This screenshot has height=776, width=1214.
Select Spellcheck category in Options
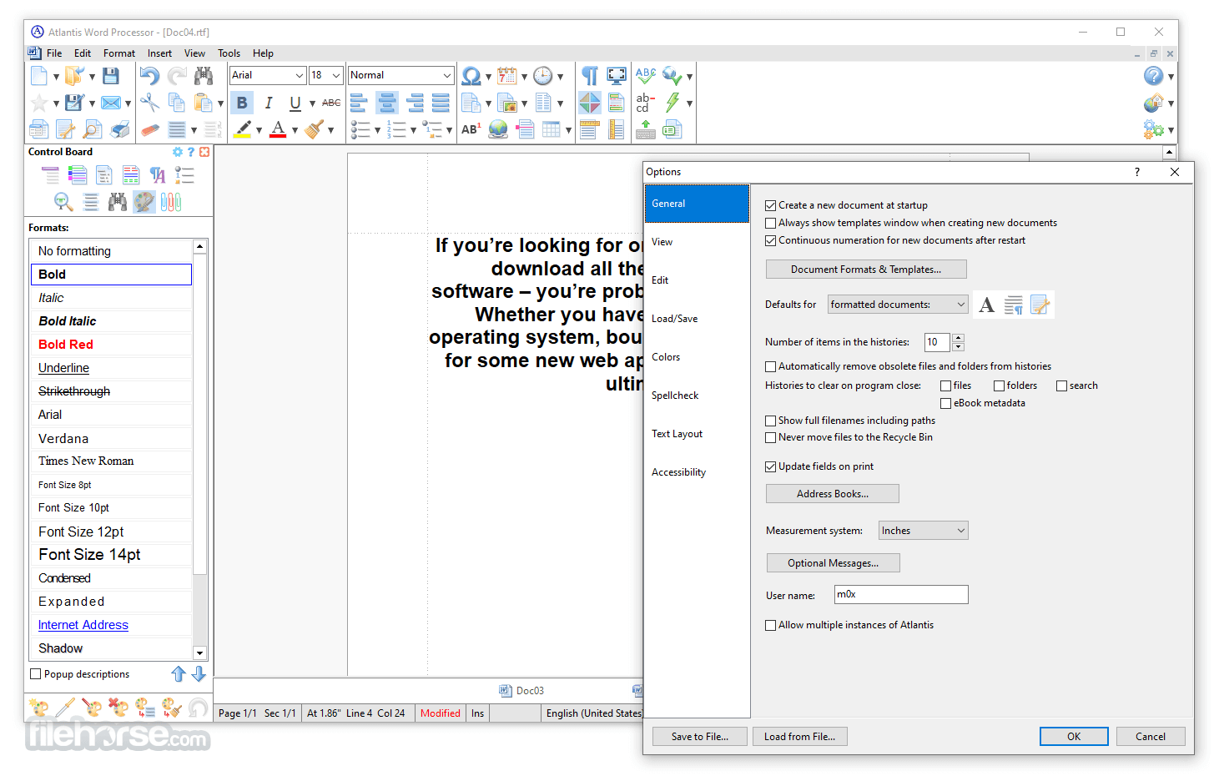pyautogui.click(x=697, y=396)
